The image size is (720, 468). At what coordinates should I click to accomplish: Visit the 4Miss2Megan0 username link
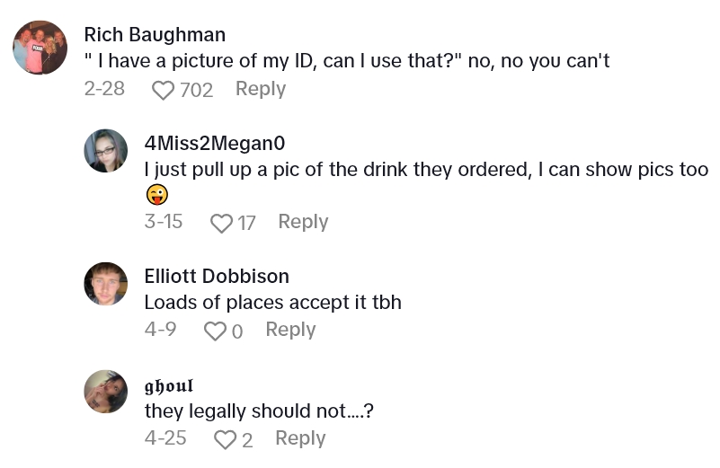point(215,143)
